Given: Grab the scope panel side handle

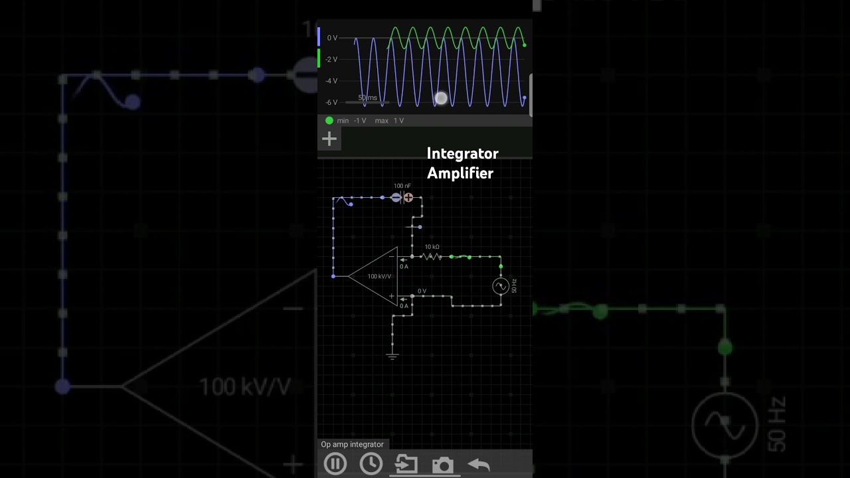Looking at the screenshot, I should [x=531, y=94].
